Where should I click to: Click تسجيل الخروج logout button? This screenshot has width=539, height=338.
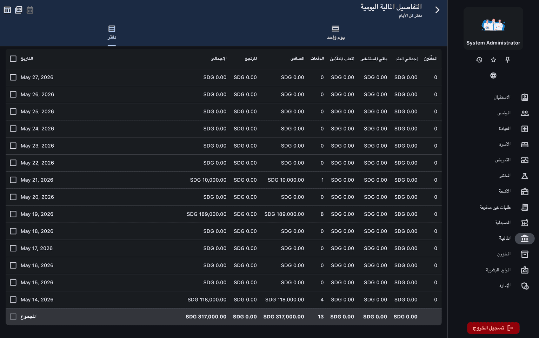tap(493, 328)
